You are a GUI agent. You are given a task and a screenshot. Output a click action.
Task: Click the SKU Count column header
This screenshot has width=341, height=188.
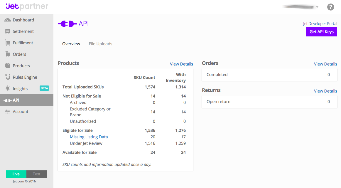click(x=144, y=78)
